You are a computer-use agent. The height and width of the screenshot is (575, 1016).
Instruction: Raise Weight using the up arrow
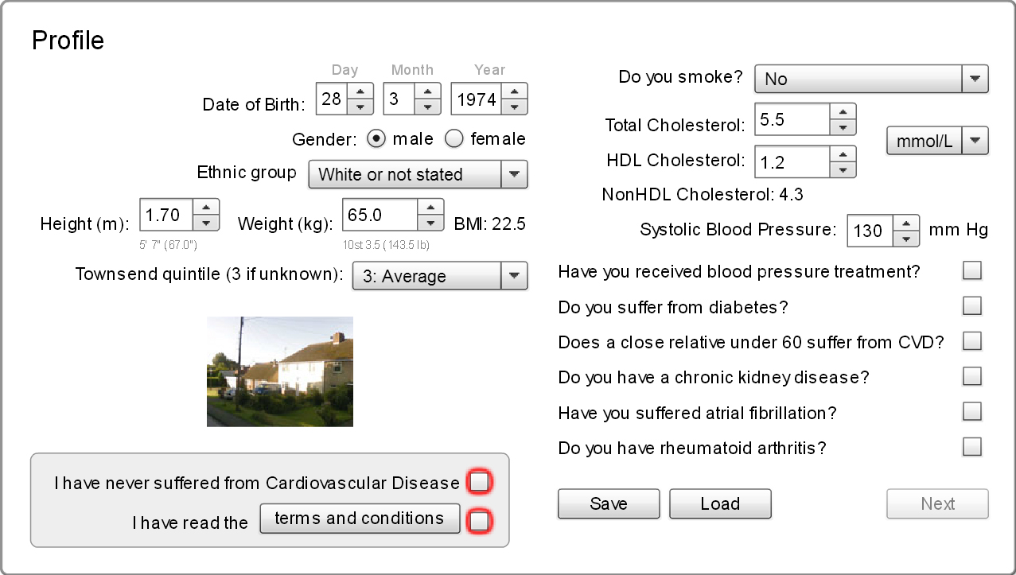431,207
